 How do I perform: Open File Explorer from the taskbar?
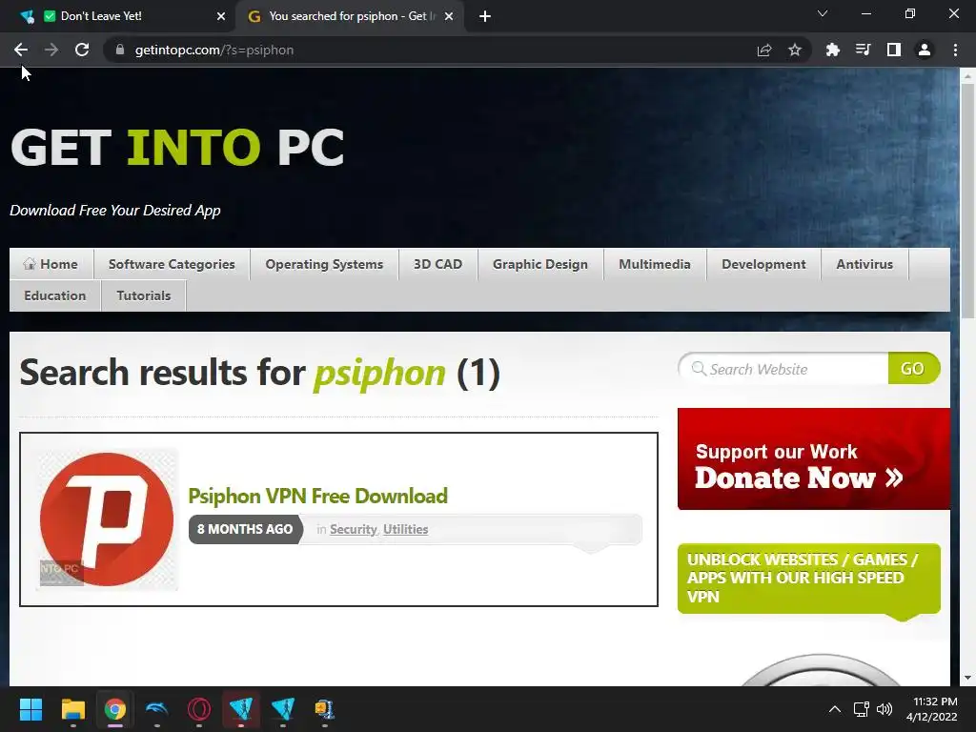point(72,709)
